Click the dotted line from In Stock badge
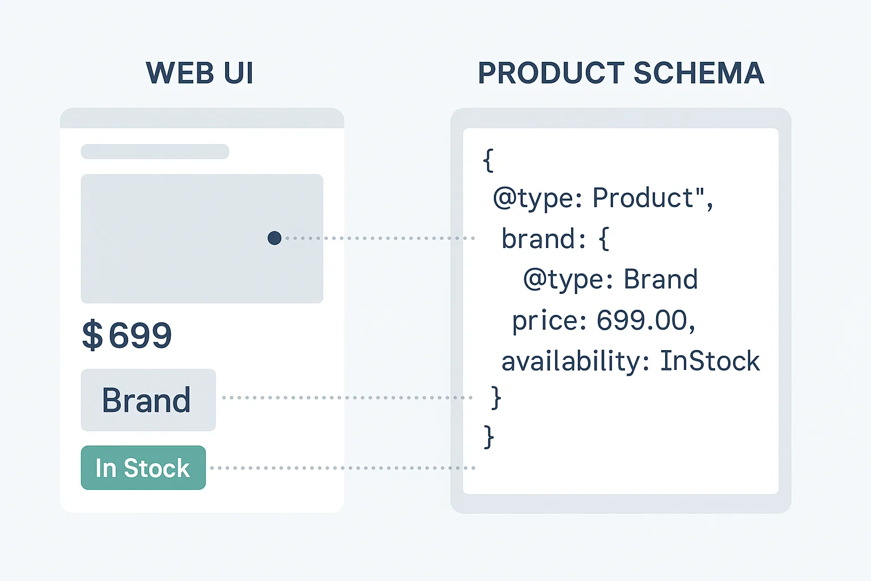The width and height of the screenshot is (871, 581). [x=343, y=468]
